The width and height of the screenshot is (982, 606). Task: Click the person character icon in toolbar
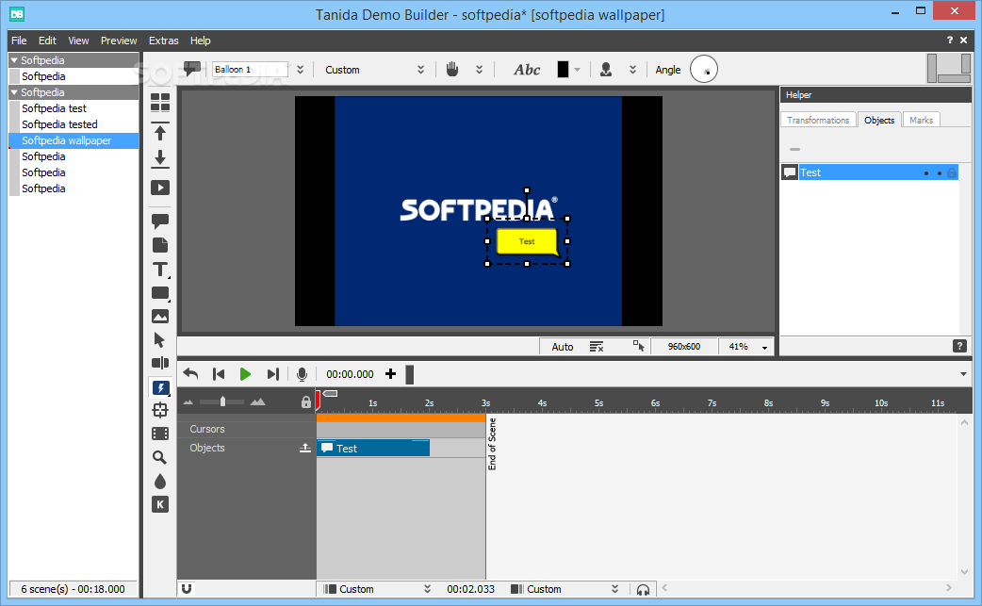pyautogui.click(x=606, y=70)
